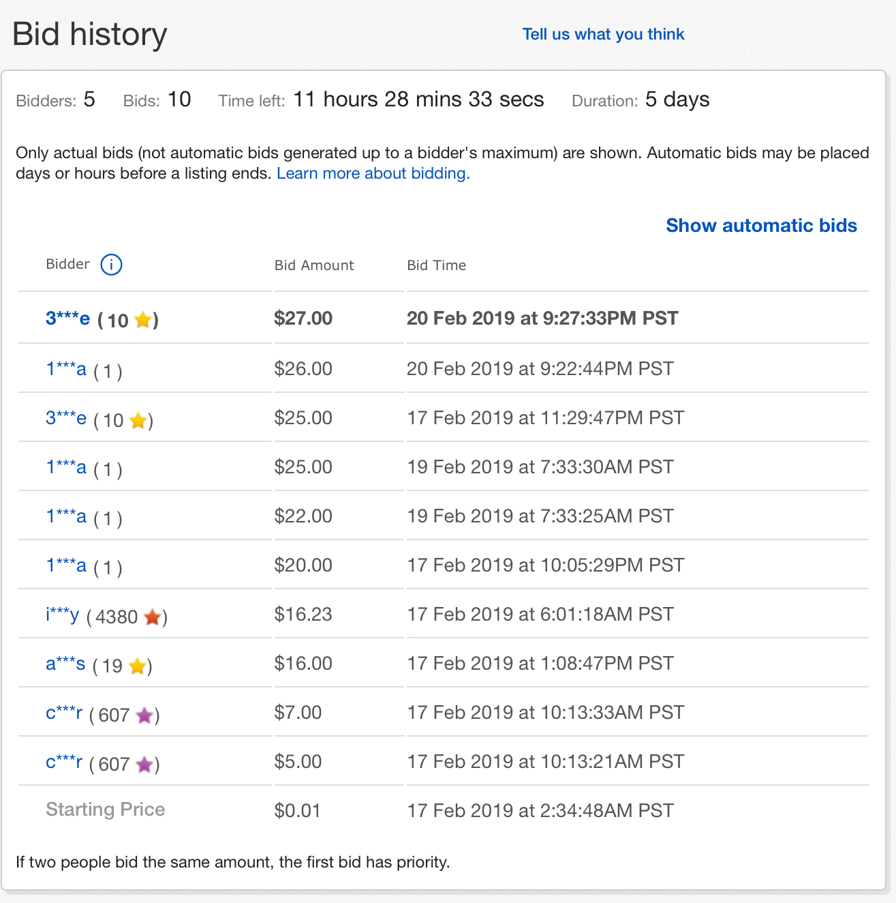Open bidder 1***a on the $20.00 bid
This screenshot has width=896, height=903.
pyautogui.click(x=66, y=565)
